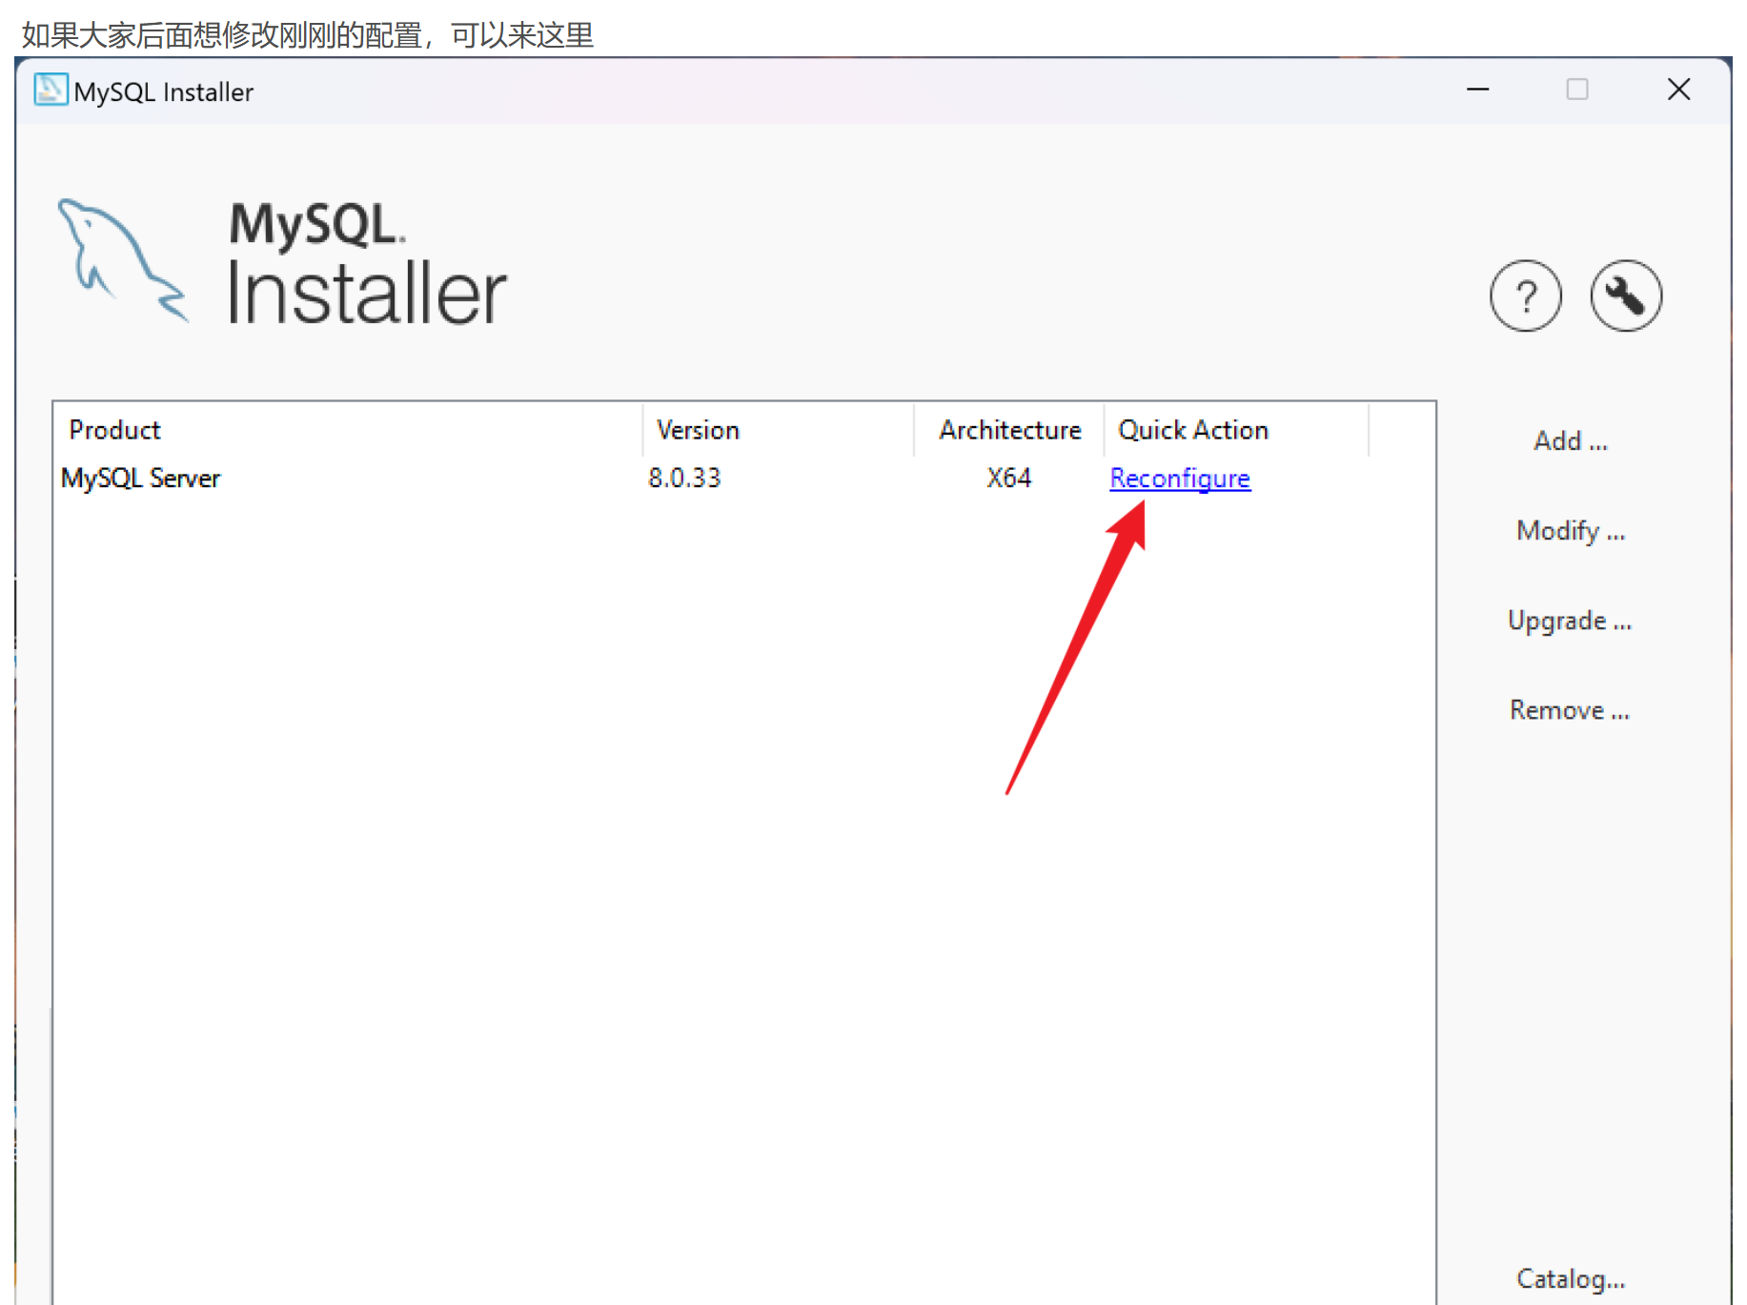Image resolution: width=1747 pixels, height=1305 pixels.
Task: Click the Quick Action column header
Action: [x=1236, y=430]
